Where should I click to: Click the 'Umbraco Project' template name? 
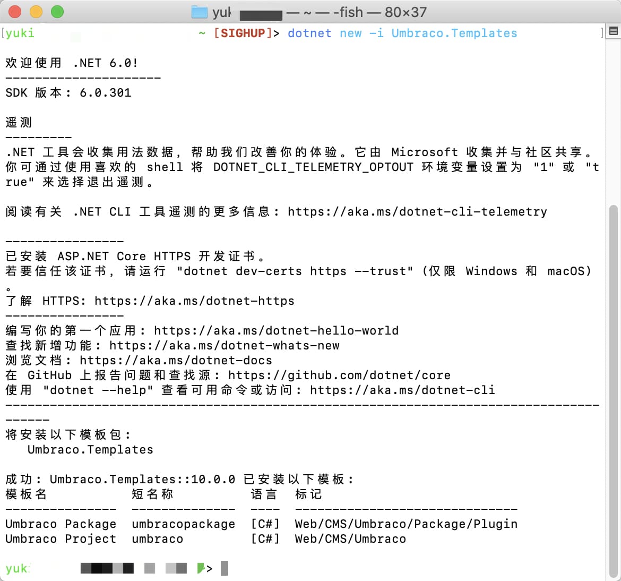[61, 539]
